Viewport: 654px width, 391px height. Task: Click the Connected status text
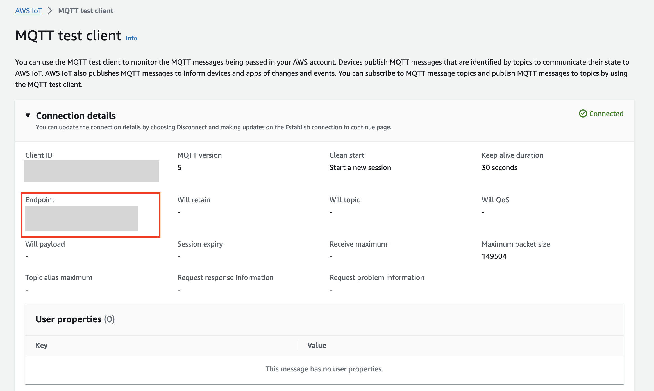coord(606,114)
